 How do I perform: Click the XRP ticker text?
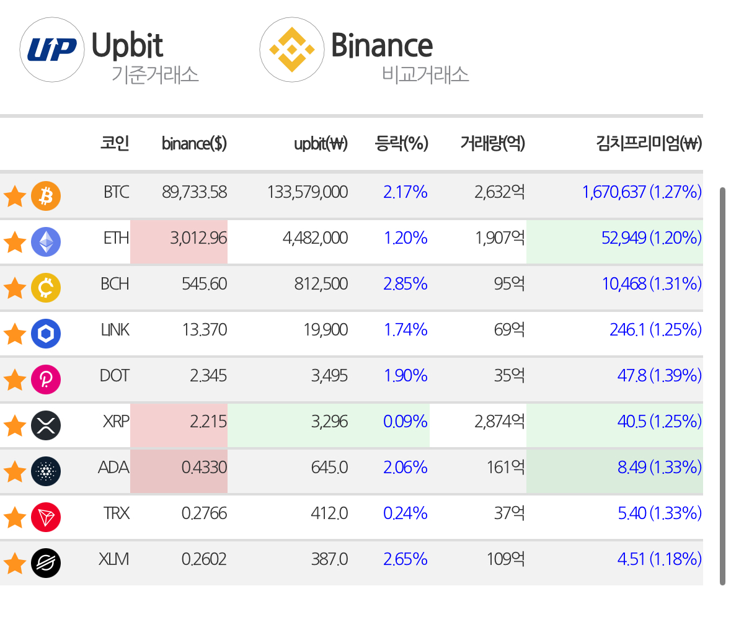[117, 422]
